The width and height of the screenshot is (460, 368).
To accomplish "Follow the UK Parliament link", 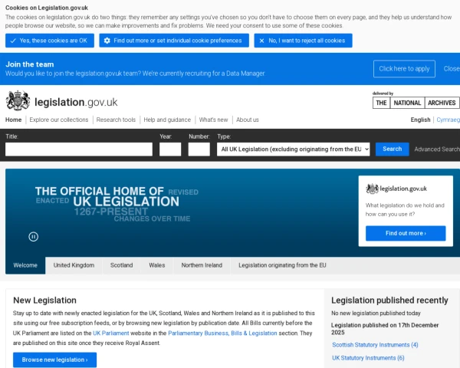I will coord(111,333).
